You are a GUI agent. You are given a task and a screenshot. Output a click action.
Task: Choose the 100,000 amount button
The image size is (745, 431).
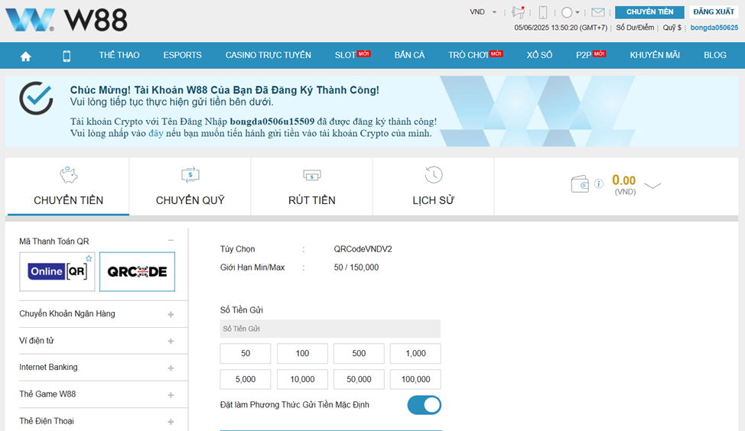click(416, 379)
